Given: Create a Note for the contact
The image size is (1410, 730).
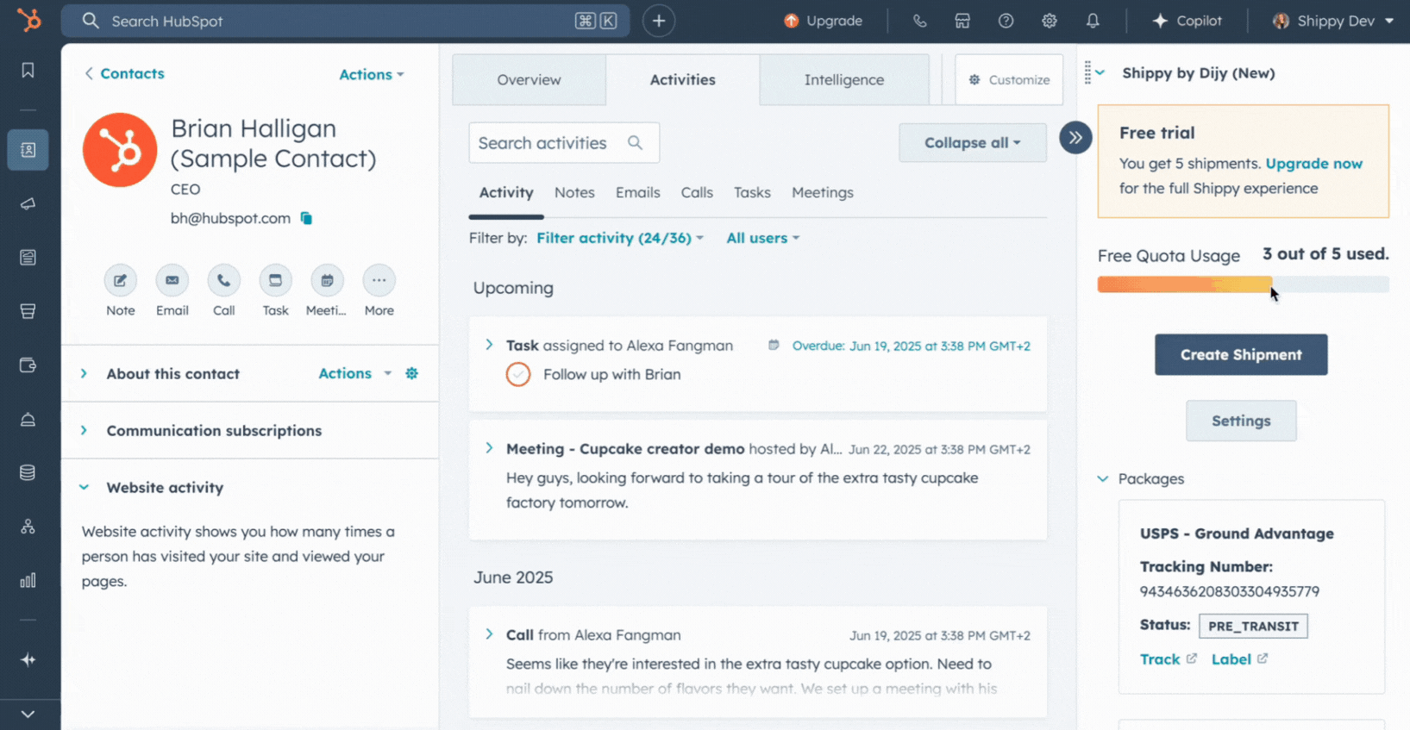Looking at the screenshot, I should coord(120,280).
